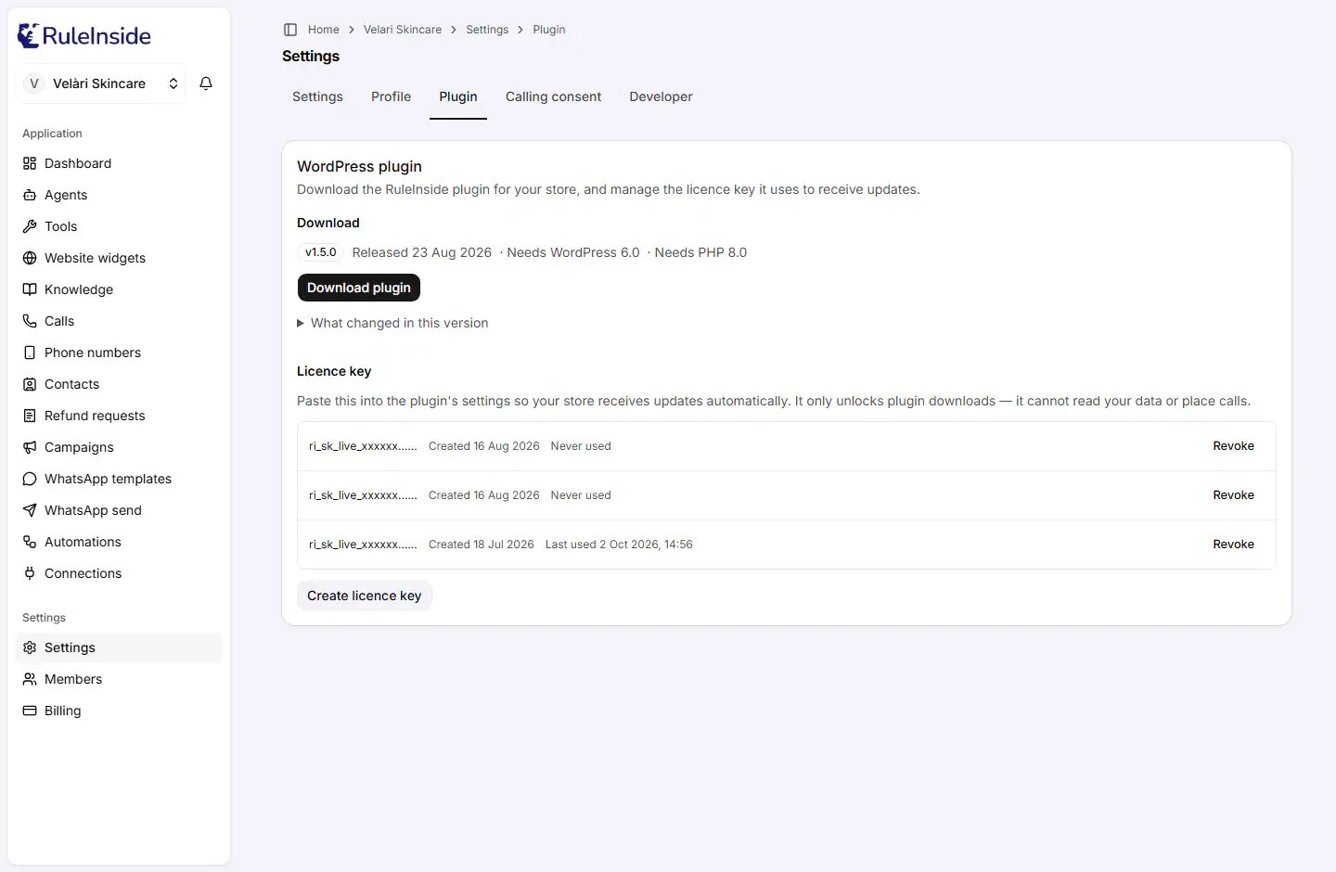
Task: Click the WhatsApp templates chat bubble icon
Action: coord(30,479)
